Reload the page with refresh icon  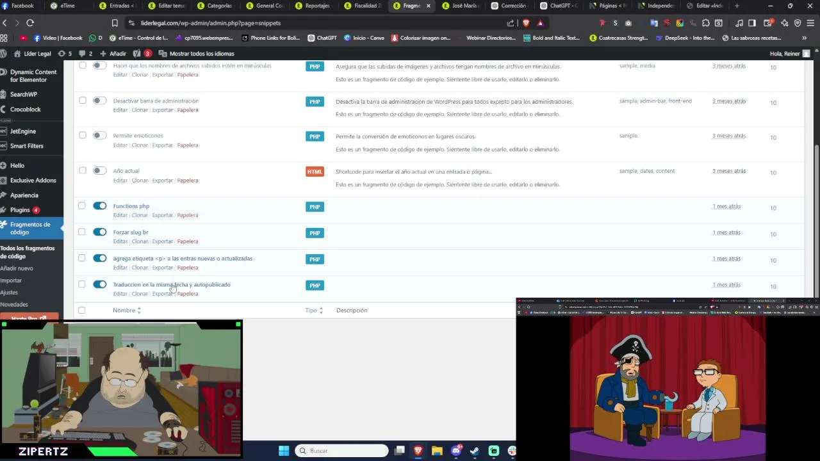coord(30,23)
